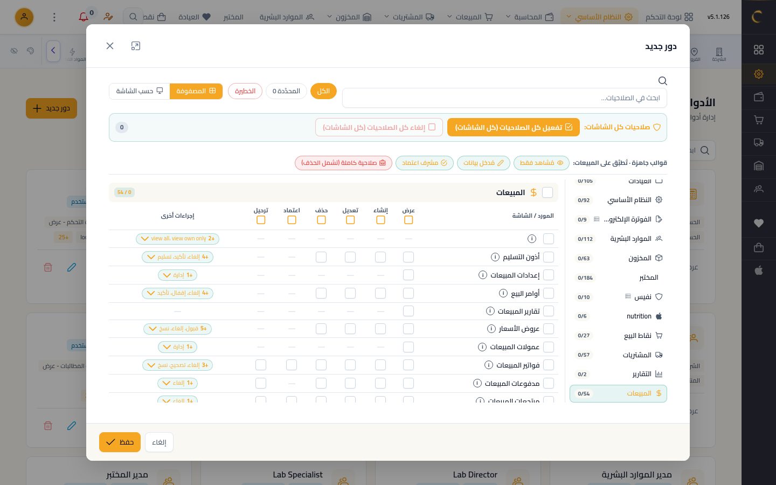This screenshot has height=485, width=776.
Task: Show info for عمولات المبيعات
Action: (482, 347)
